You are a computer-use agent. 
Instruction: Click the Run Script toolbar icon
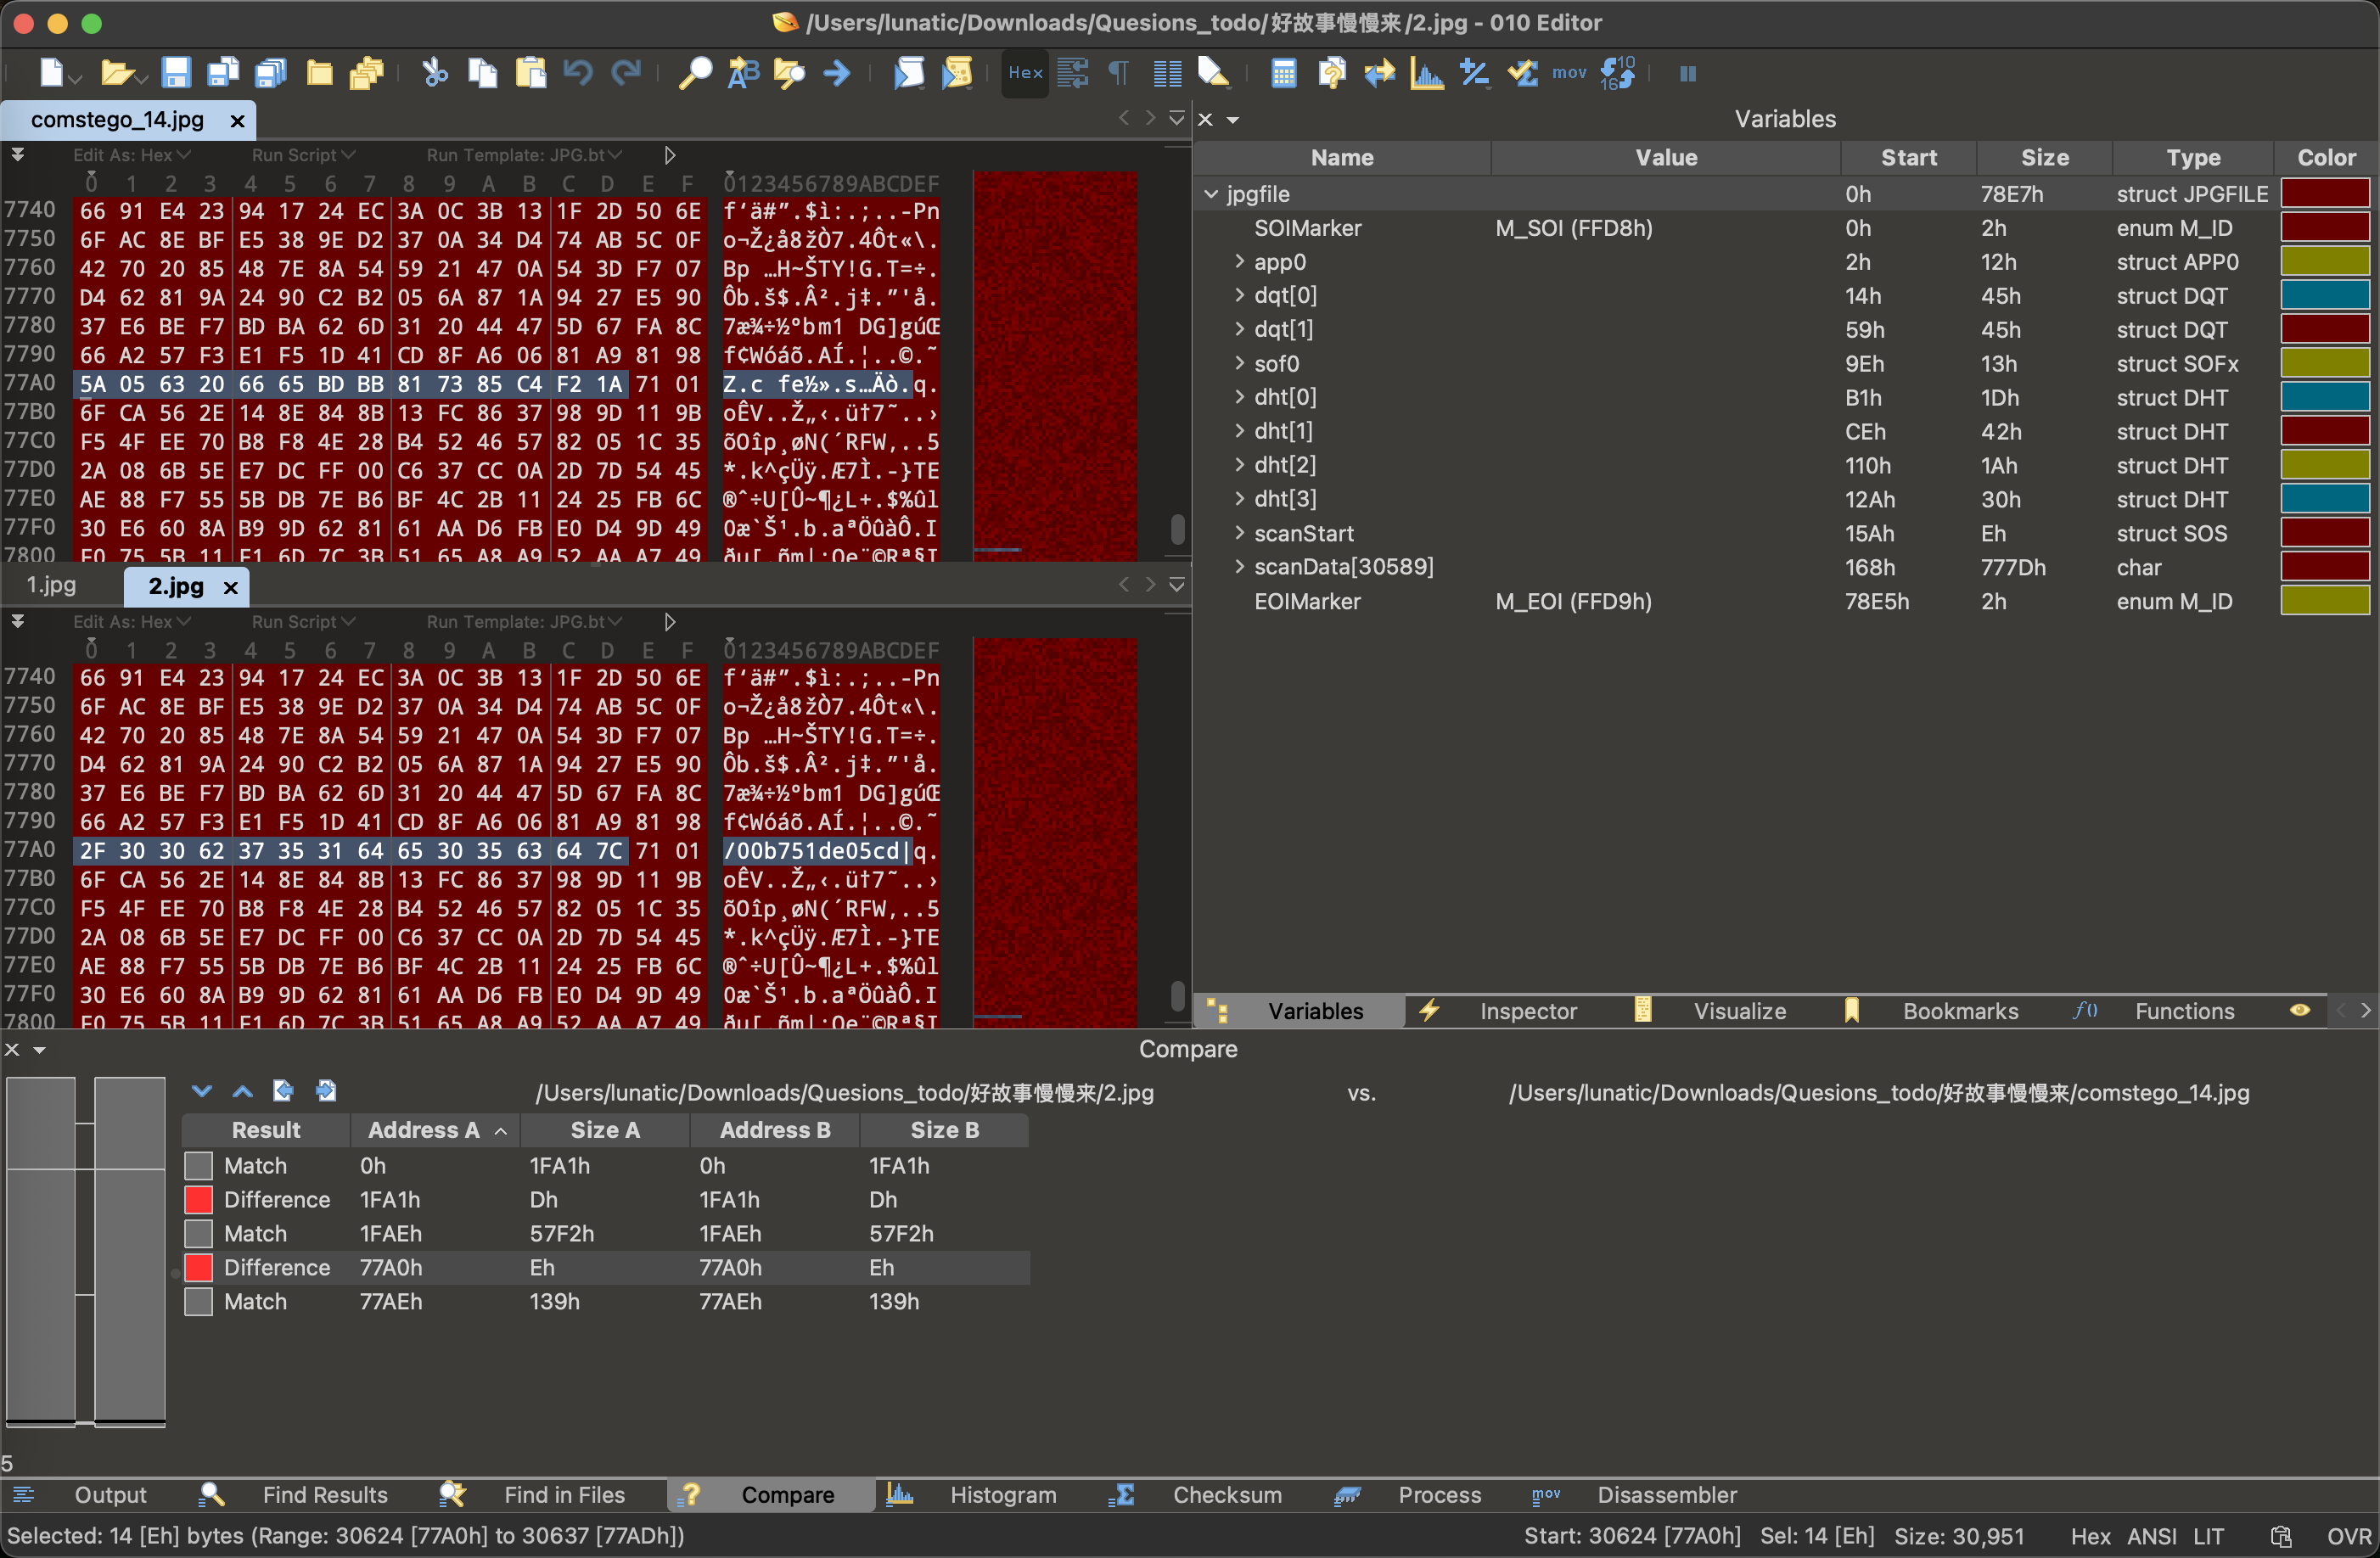pyautogui.click(x=908, y=73)
